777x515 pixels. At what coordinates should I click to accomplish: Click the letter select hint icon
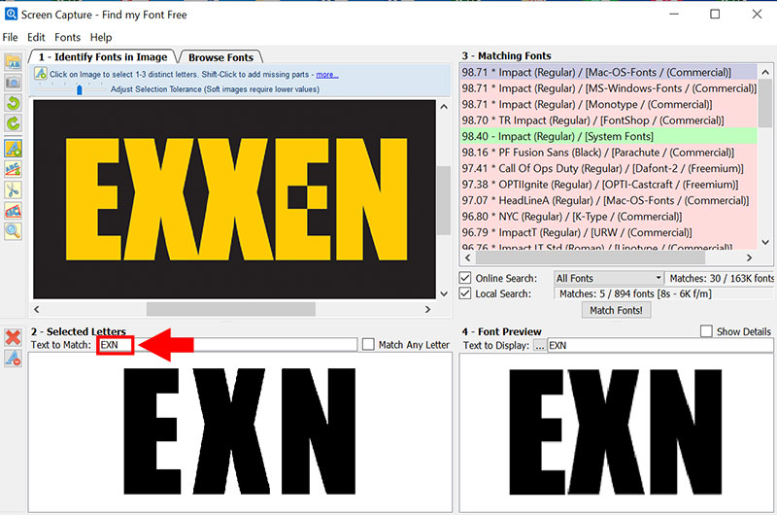click(x=40, y=74)
